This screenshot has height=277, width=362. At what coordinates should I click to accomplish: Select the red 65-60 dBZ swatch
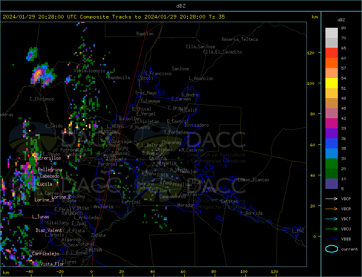point(331,53)
